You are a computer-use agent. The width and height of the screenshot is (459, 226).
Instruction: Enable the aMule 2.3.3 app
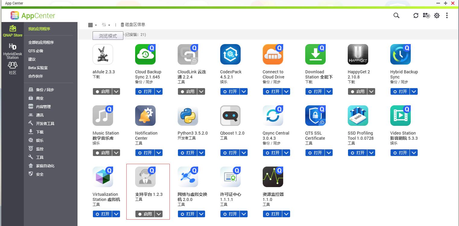102,91
